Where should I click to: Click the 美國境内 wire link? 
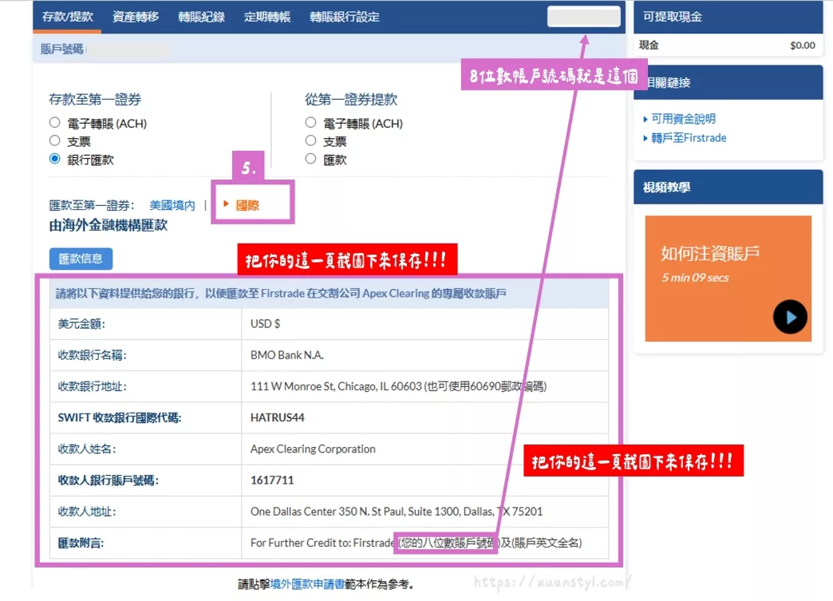coord(172,205)
